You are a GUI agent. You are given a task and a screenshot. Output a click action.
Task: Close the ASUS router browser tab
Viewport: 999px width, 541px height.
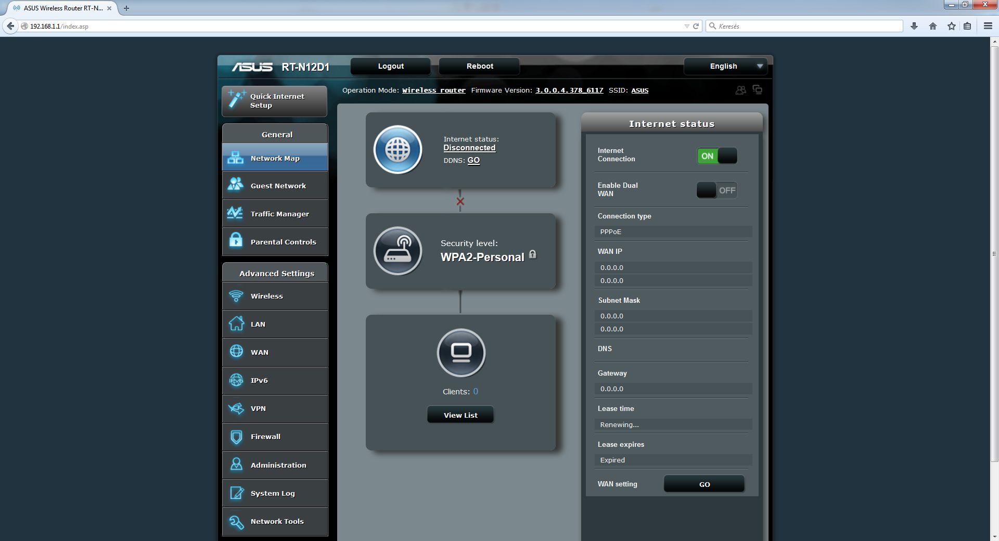coord(109,8)
